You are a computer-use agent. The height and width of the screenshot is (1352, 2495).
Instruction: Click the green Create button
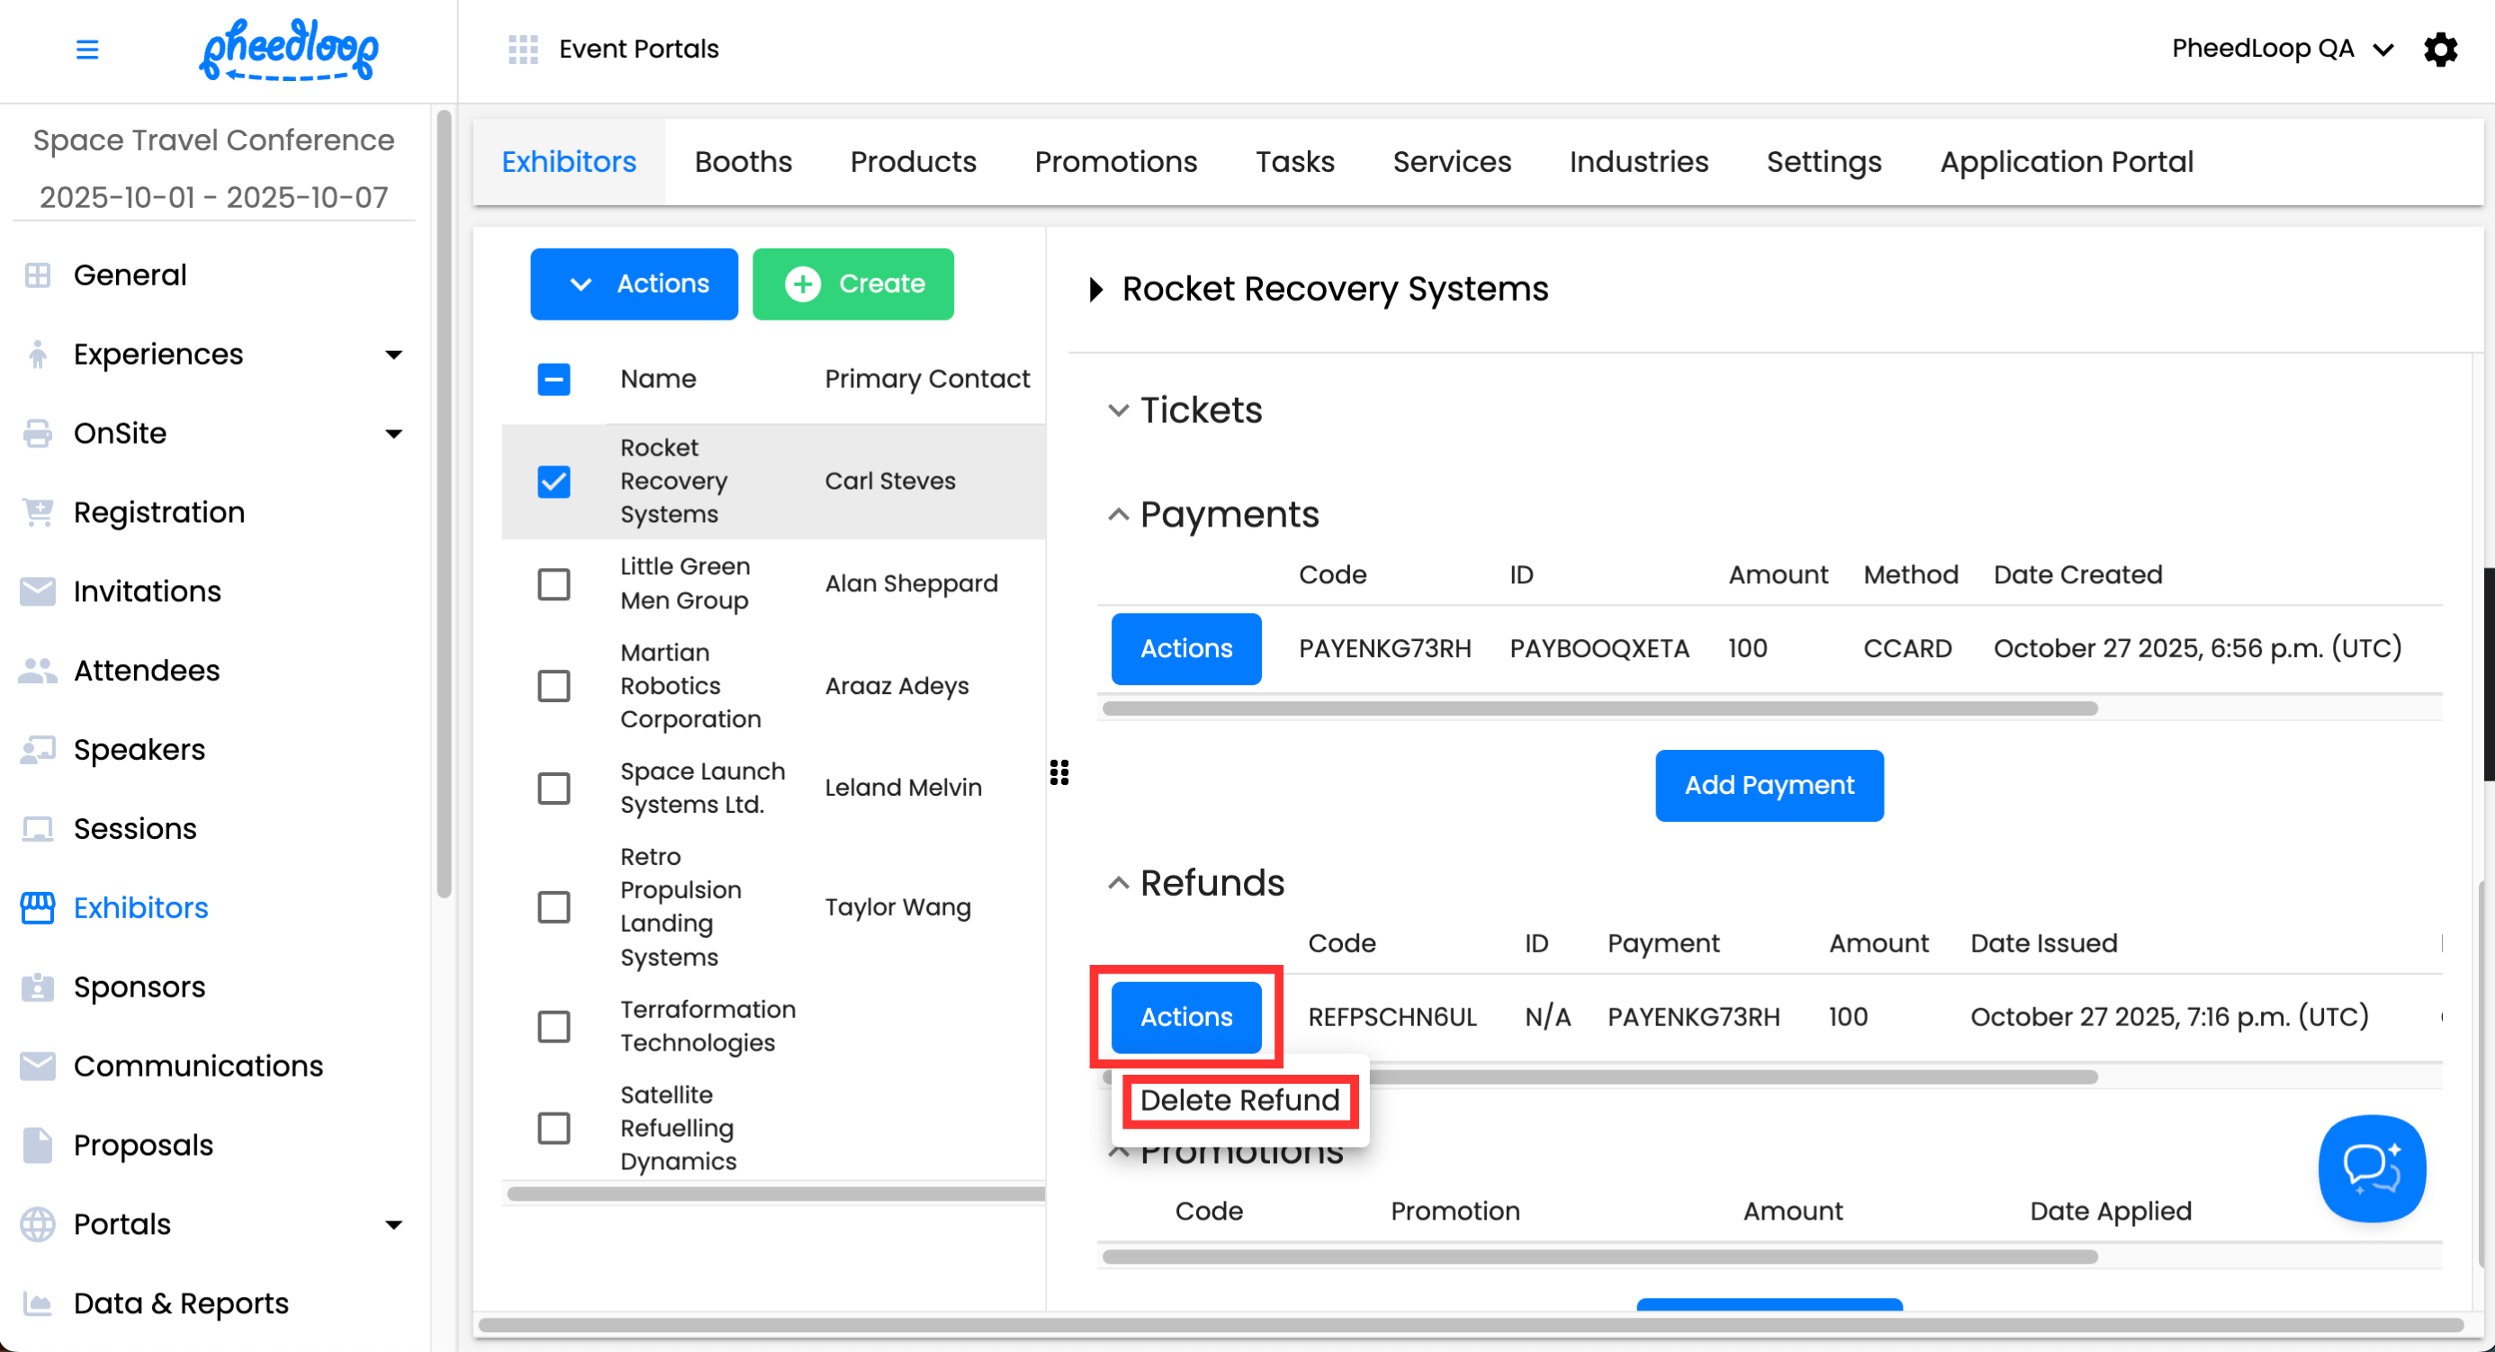(x=852, y=284)
